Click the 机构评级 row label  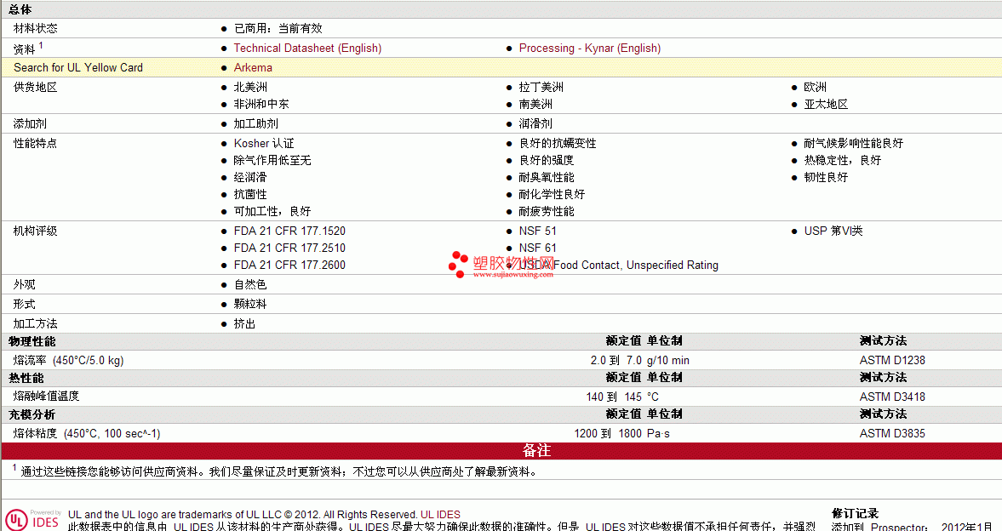35,231
